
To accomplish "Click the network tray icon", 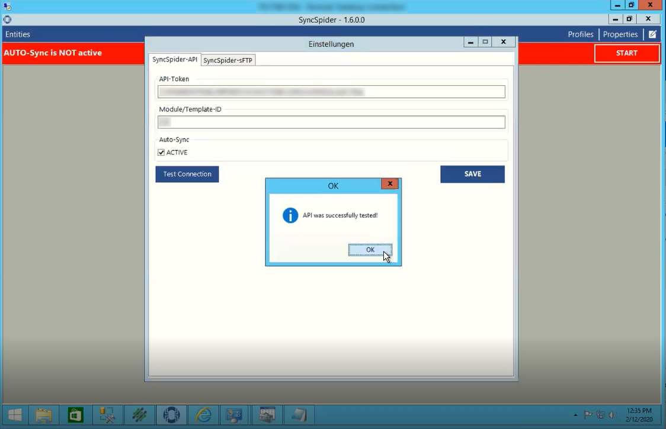I will click(x=601, y=415).
